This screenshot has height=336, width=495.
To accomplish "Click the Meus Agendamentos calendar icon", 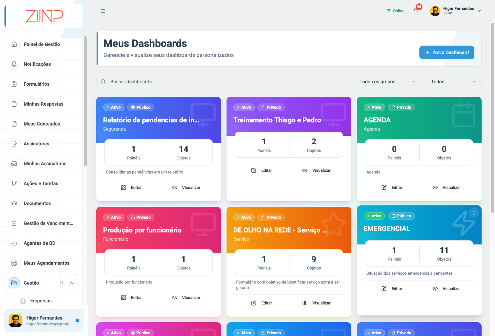I will tap(14, 263).
